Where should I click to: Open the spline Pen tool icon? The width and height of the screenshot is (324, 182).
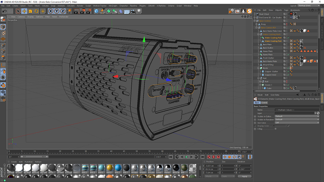click(102, 11)
